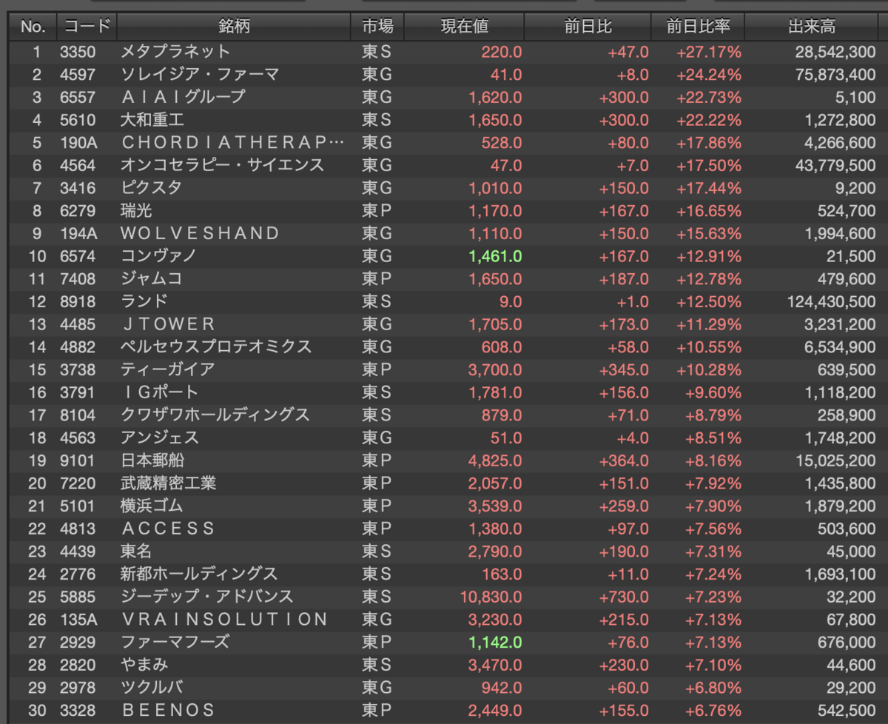Click stock code 135A
Screen dimensions: 888x724
(78, 619)
